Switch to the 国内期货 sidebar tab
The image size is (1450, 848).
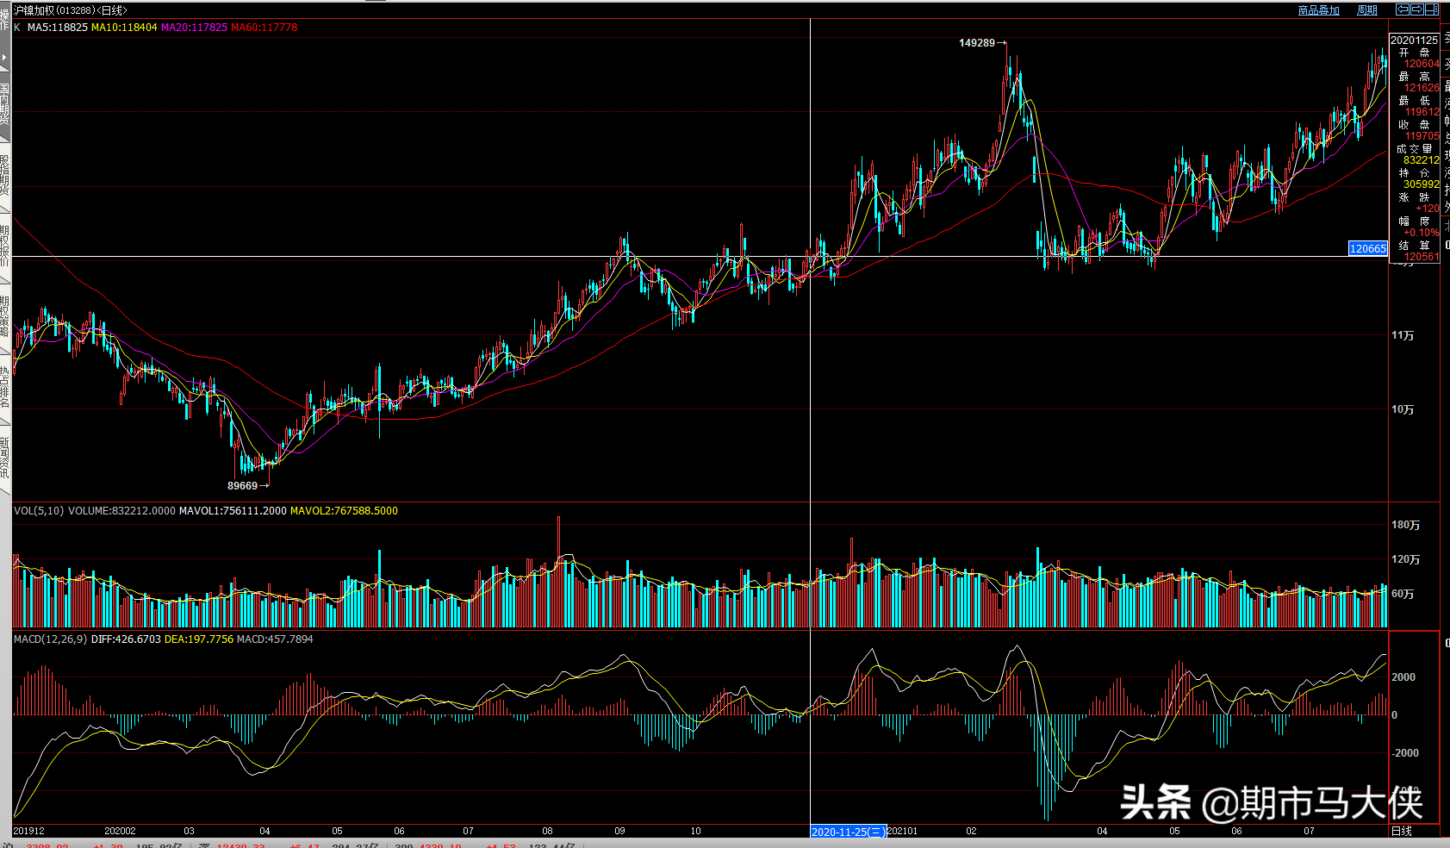[5, 106]
